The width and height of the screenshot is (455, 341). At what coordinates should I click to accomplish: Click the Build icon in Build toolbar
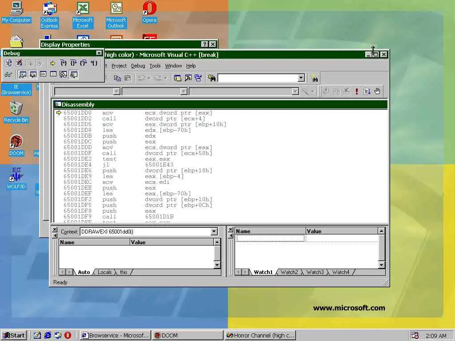click(337, 91)
